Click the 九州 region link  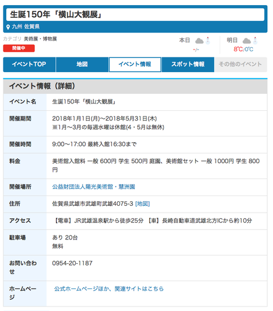17,27
